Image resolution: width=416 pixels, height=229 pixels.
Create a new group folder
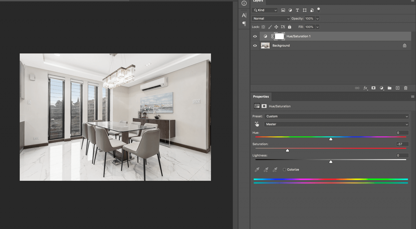[x=389, y=88]
